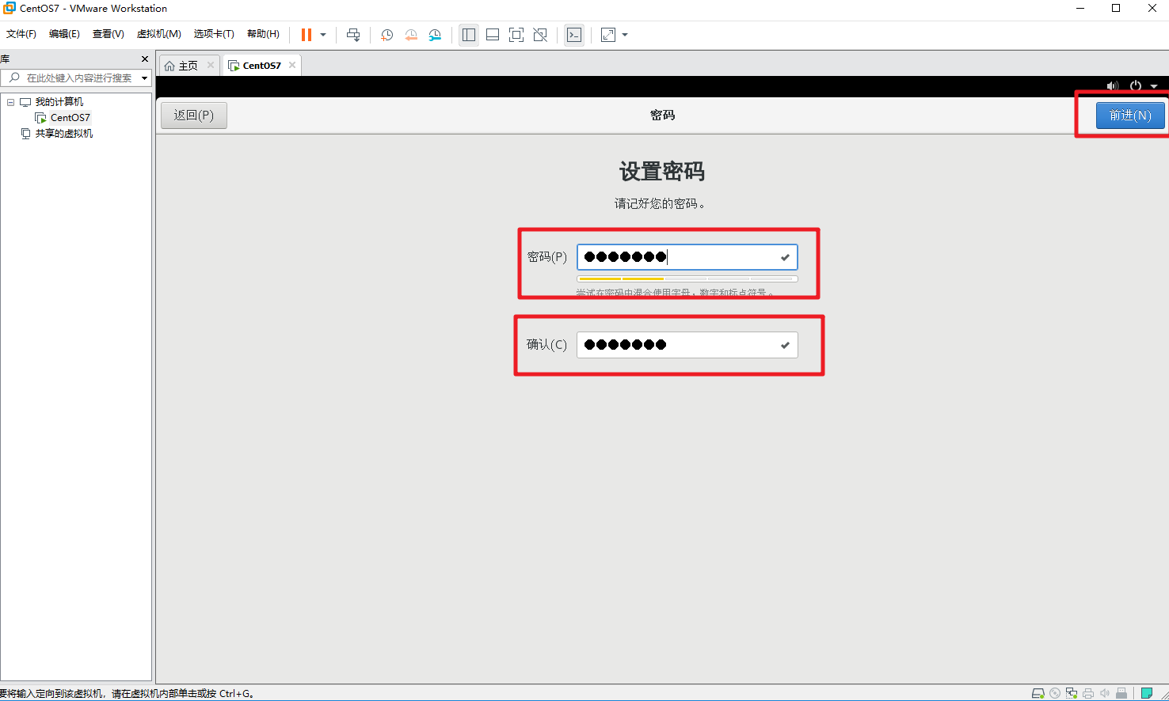The image size is (1169, 701).
Task: Click the 请记好您的密码。 text
Action: point(660,203)
